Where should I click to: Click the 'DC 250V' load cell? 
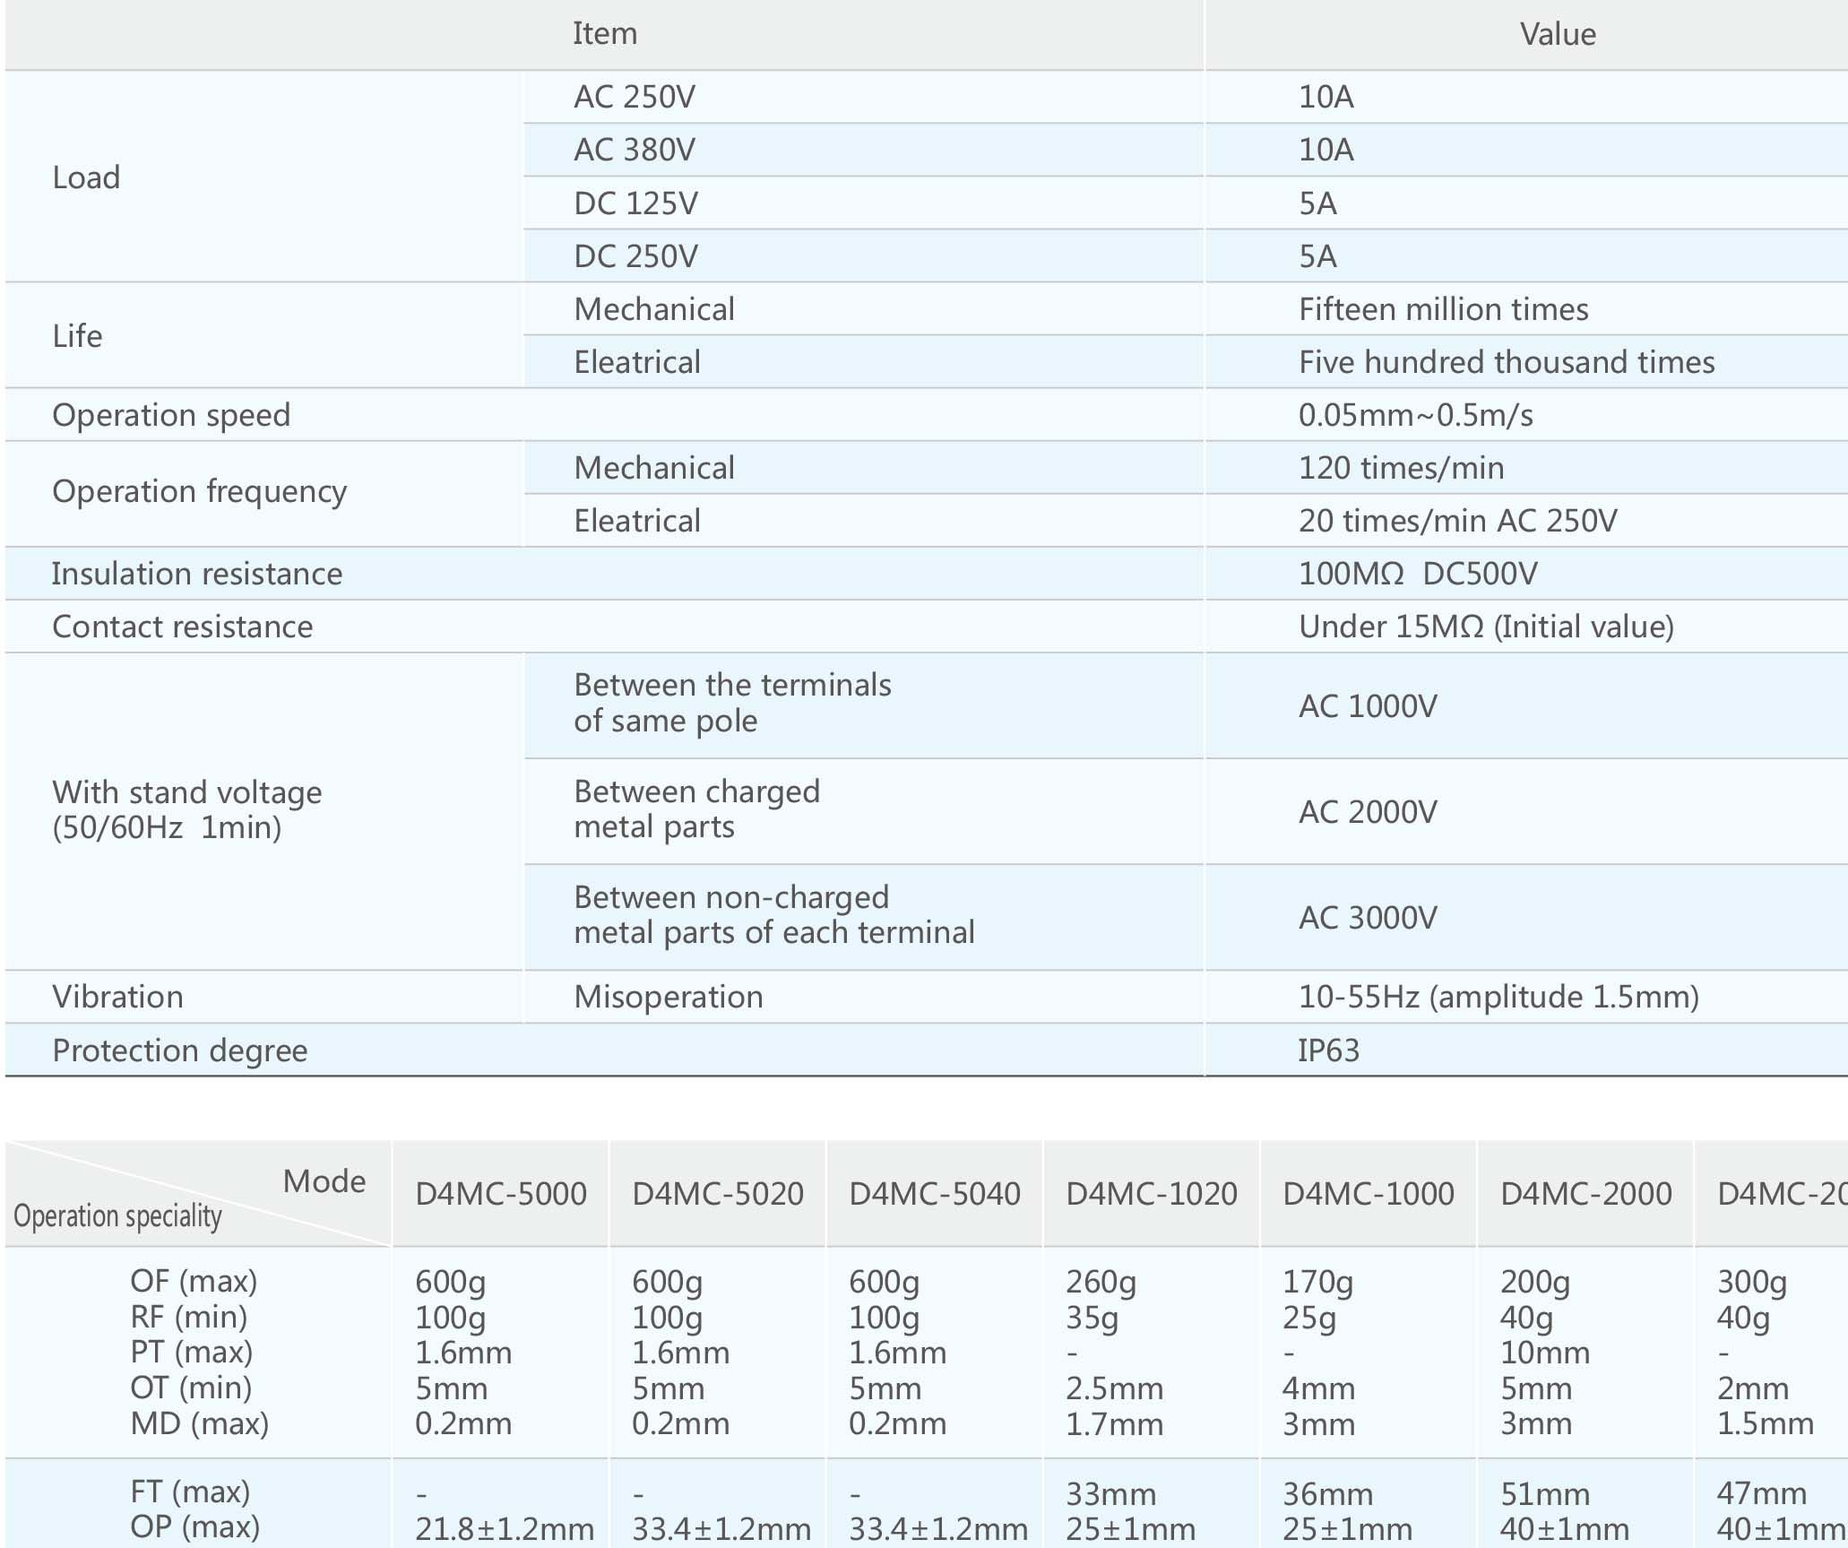point(635,256)
